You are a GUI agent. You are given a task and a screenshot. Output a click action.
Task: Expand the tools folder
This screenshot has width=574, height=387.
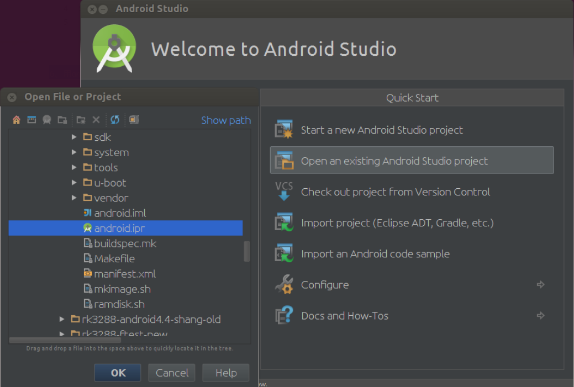74,167
